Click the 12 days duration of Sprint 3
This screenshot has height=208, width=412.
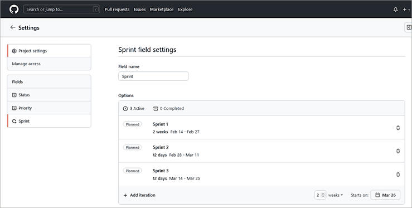(160, 178)
